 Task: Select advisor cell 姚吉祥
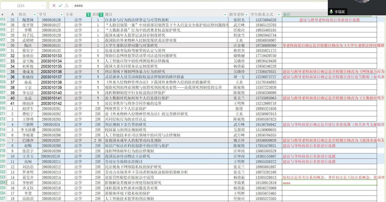tap(239, 140)
